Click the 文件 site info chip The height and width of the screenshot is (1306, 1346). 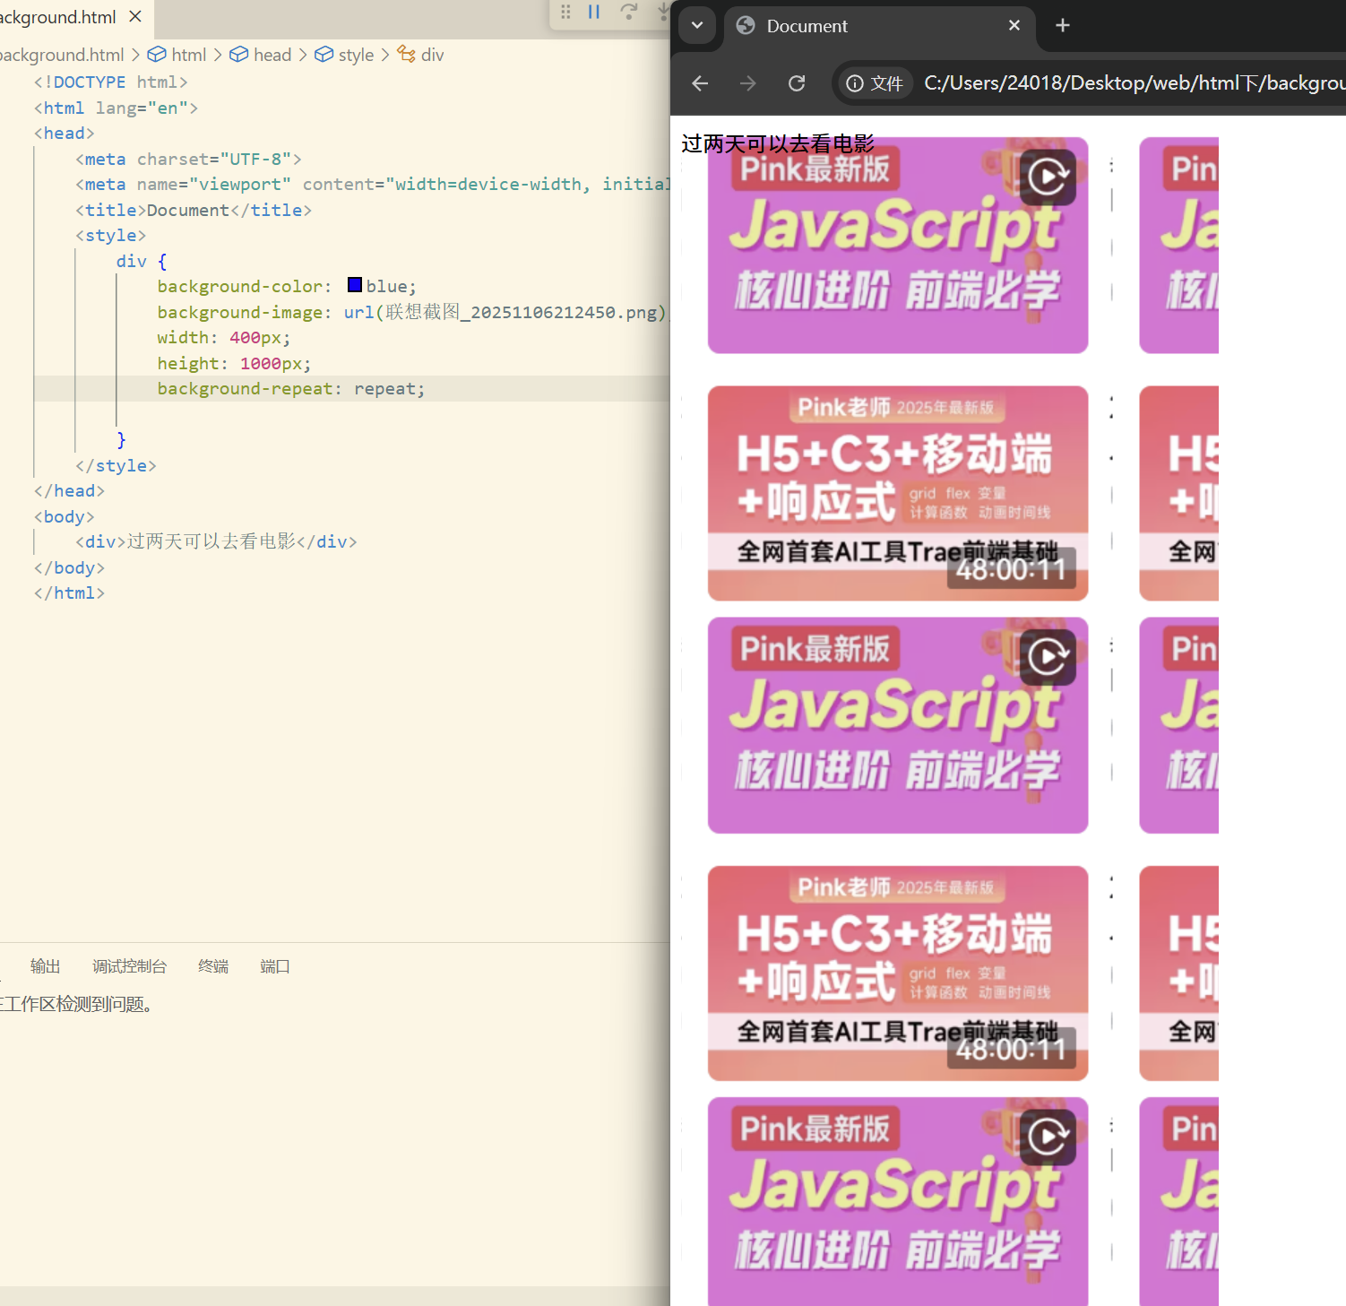(x=875, y=83)
